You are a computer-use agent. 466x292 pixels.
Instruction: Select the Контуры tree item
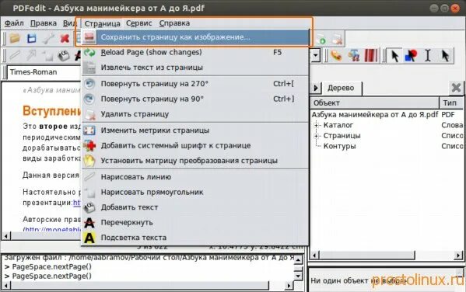tap(339, 146)
